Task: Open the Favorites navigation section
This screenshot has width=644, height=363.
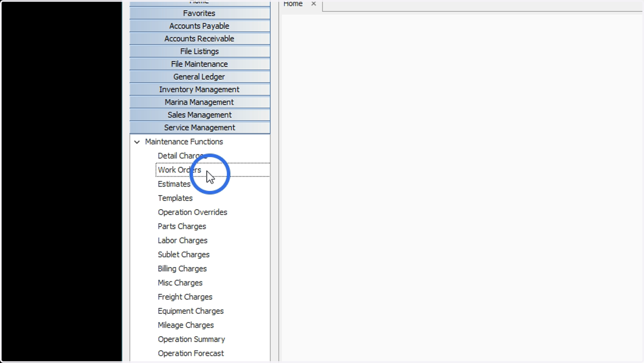Action: [x=200, y=13]
